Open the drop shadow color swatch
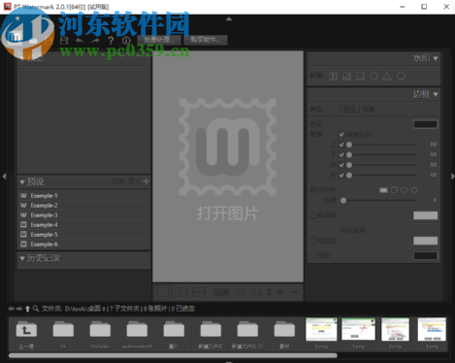The height and width of the screenshot is (363, 455). tap(426, 255)
